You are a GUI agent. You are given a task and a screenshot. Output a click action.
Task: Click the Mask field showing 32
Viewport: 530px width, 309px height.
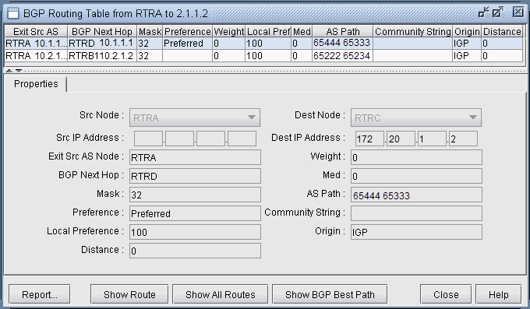pos(195,195)
